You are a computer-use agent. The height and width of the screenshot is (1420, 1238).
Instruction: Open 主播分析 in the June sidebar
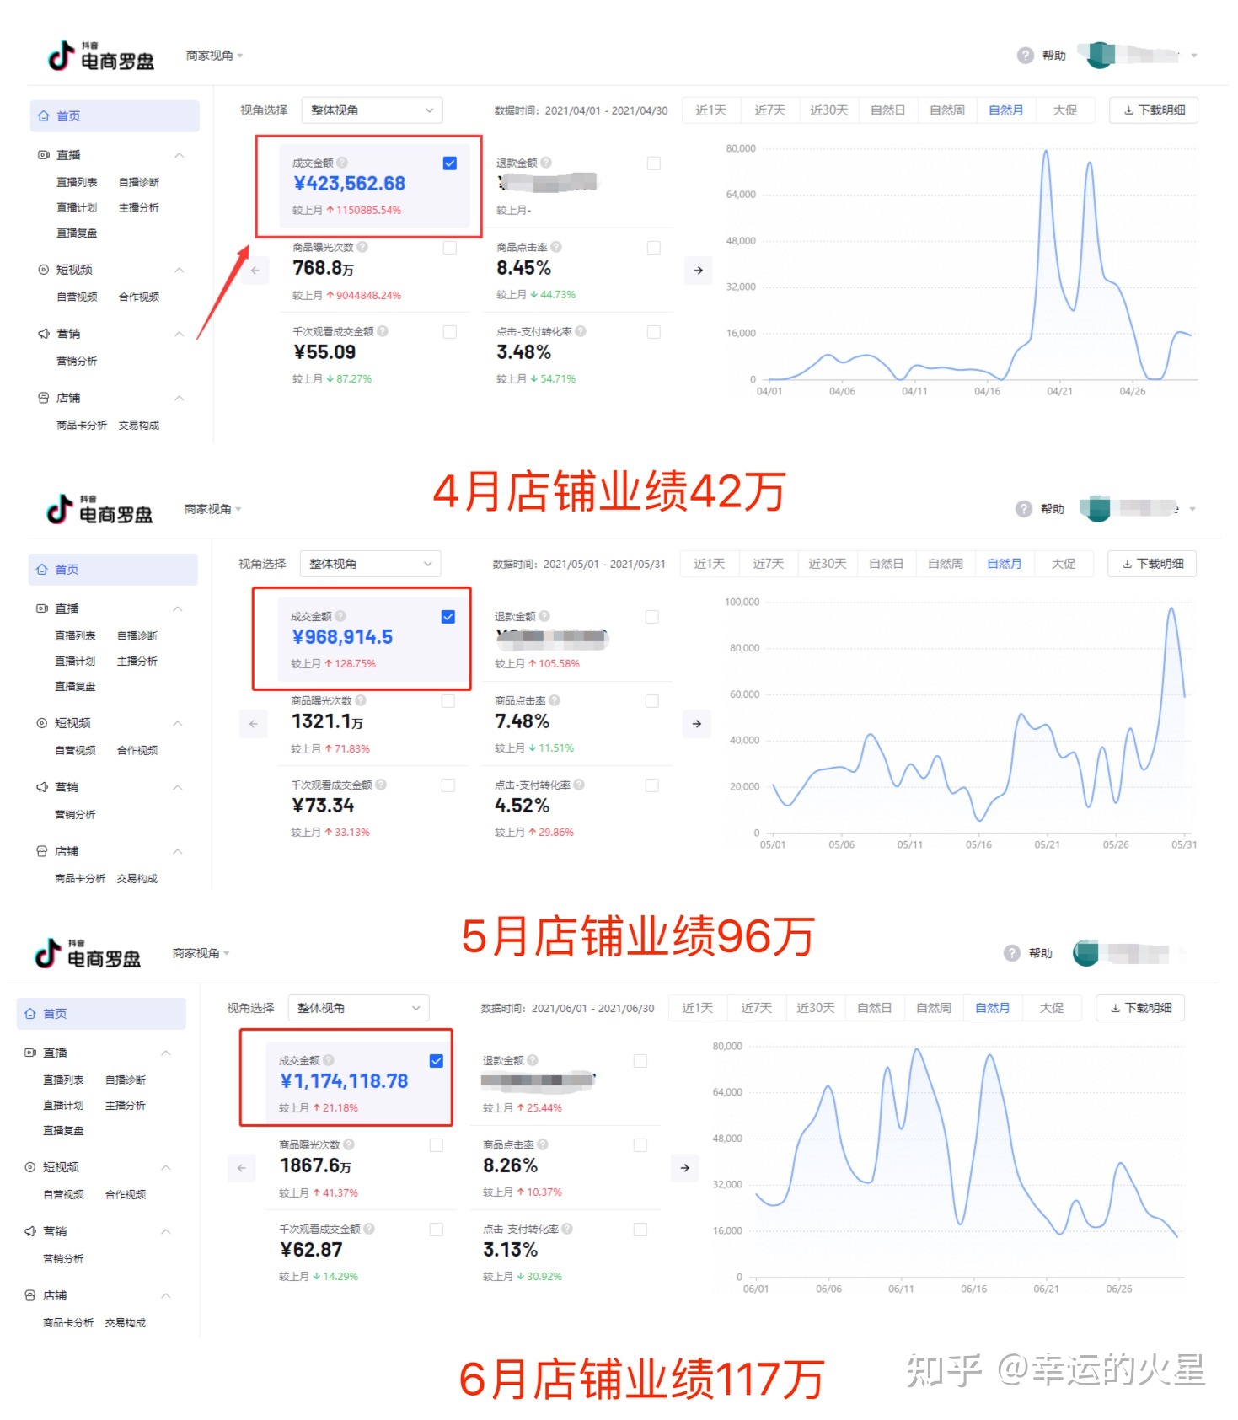click(x=126, y=1105)
